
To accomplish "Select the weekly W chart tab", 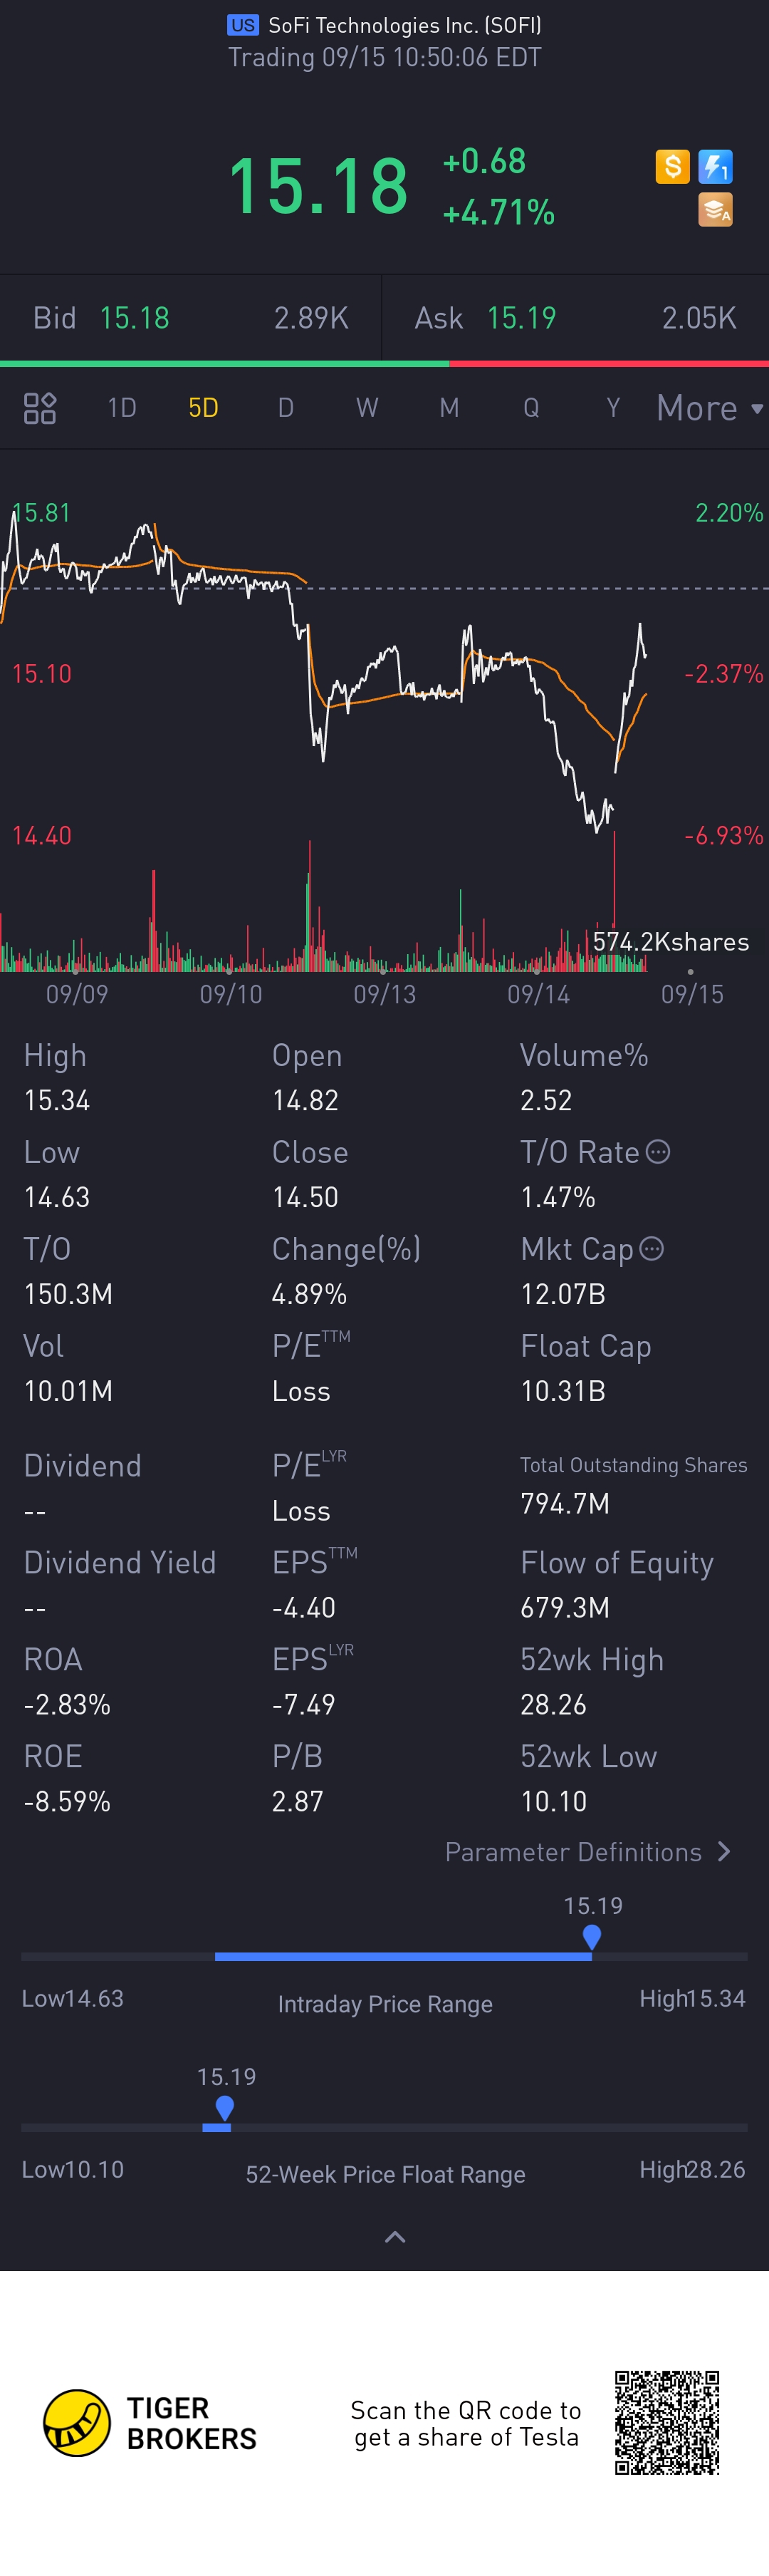I will (x=367, y=408).
